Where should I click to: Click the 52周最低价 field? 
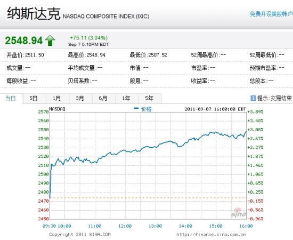tap(267, 55)
